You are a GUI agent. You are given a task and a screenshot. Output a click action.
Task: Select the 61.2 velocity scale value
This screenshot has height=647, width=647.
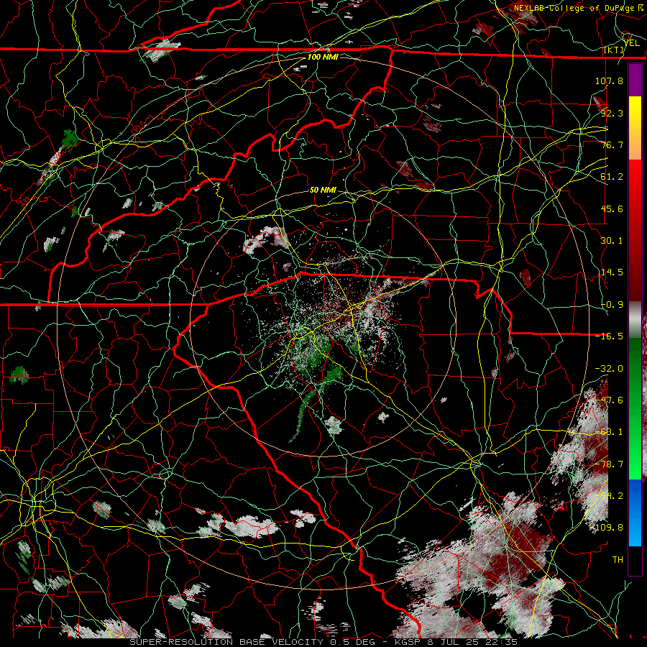[x=612, y=177]
